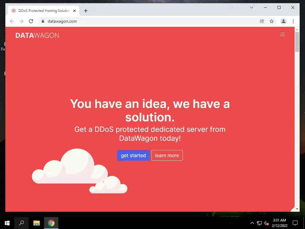The image size is (305, 229).
Task: Open Chrome's three-dot customize menu
Action: (x=293, y=21)
